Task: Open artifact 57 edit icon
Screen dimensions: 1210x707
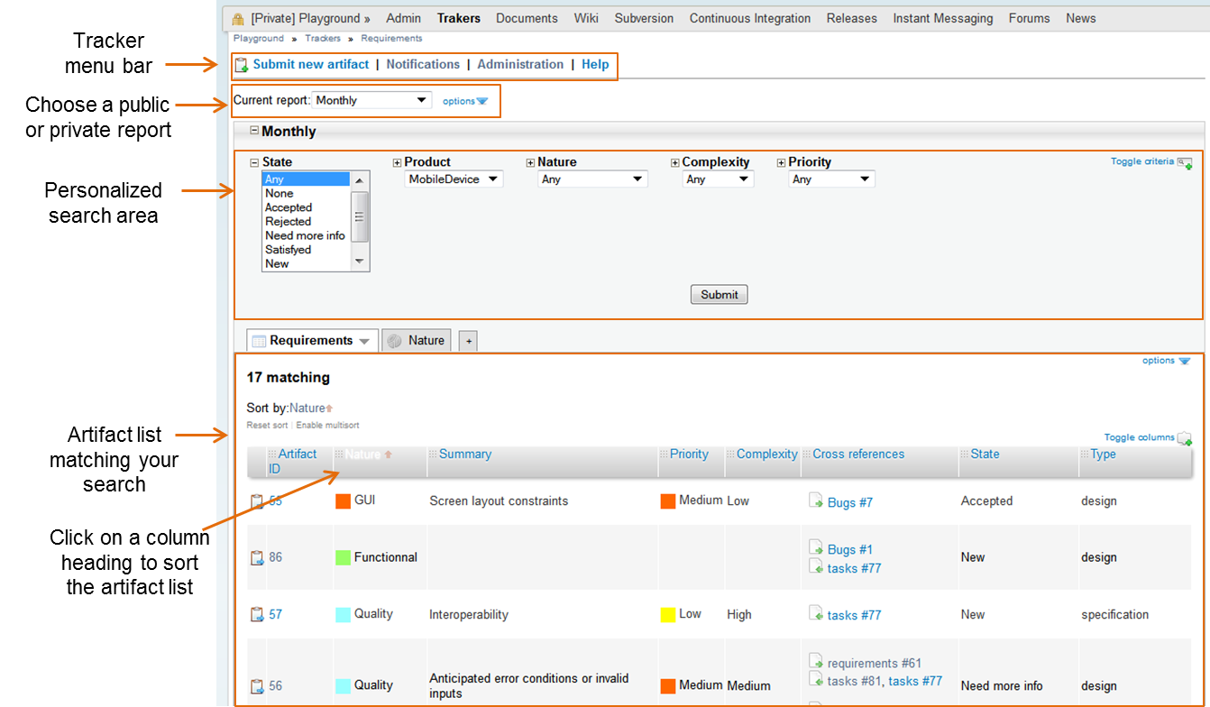Action: point(257,615)
